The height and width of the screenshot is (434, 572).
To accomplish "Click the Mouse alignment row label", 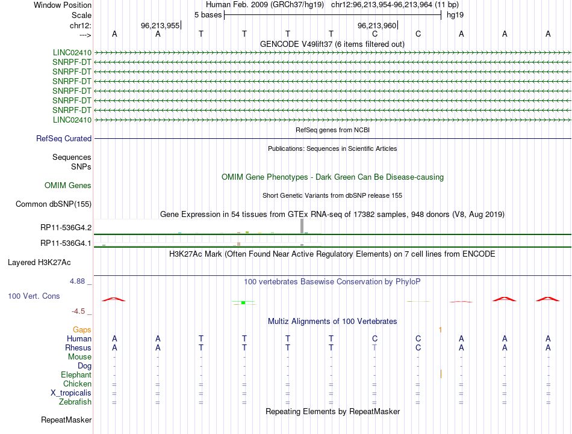I will pyautogui.click(x=79, y=357).
